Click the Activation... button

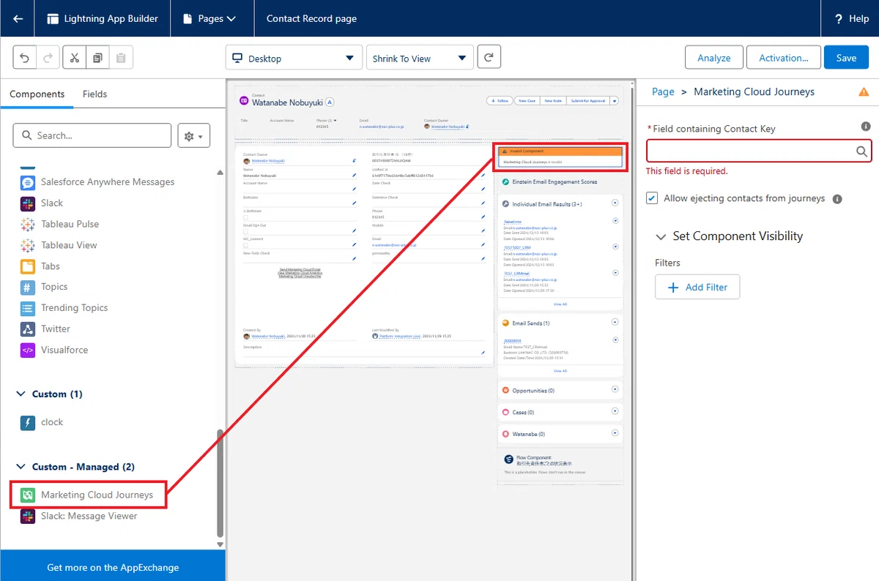[784, 58]
